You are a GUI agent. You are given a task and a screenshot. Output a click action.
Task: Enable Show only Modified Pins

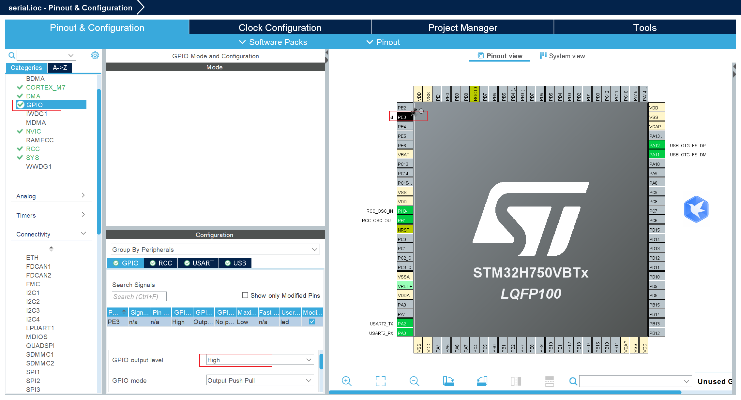(x=245, y=295)
